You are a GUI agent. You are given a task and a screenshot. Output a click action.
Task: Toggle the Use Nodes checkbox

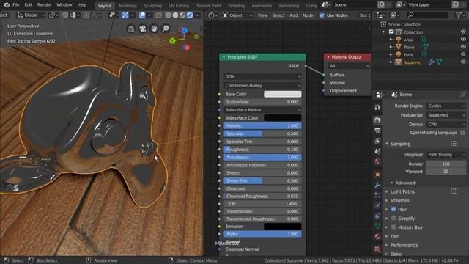pyautogui.click(x=322, y=15)
